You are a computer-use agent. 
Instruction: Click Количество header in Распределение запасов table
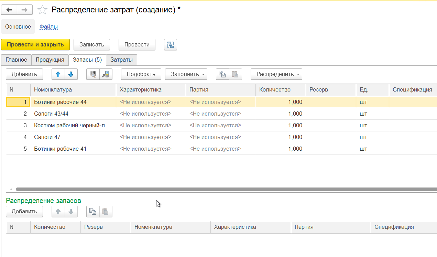tap(55, 227)
